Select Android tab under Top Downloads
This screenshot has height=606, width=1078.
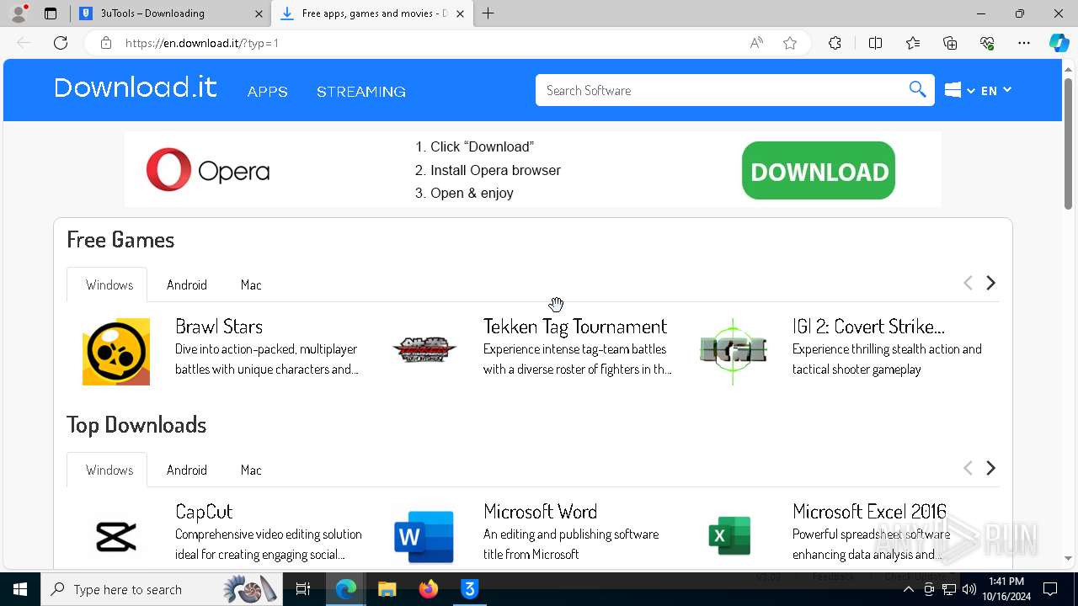point(187,470)
